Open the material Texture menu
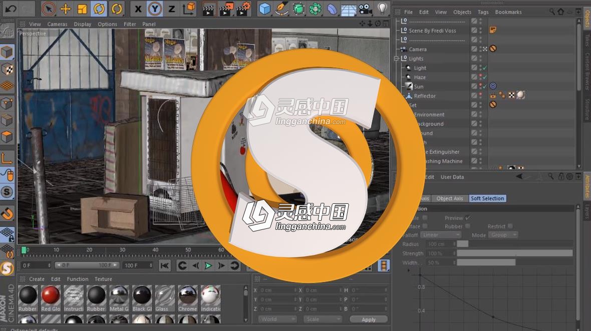Viewport: 591px width, 331px height. coord(103,279)
